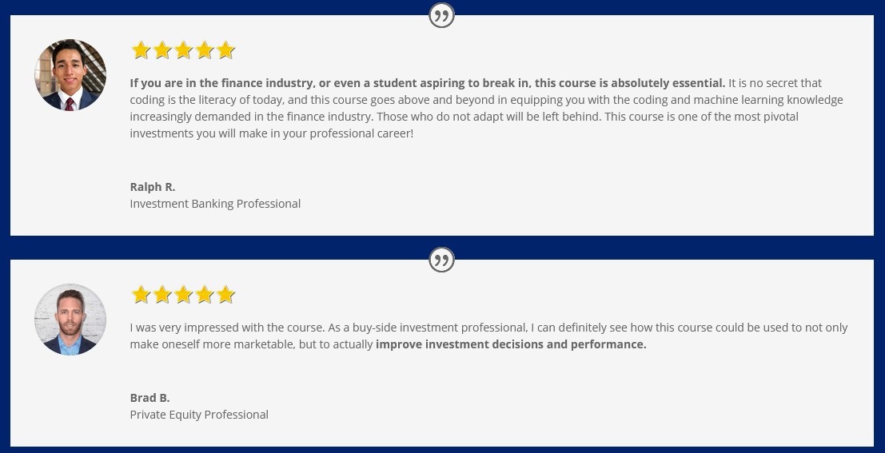Click the sentence 'I was very impressed with the course'
The height and width of the screenshot is (453, 885).
tap(226, 328)
